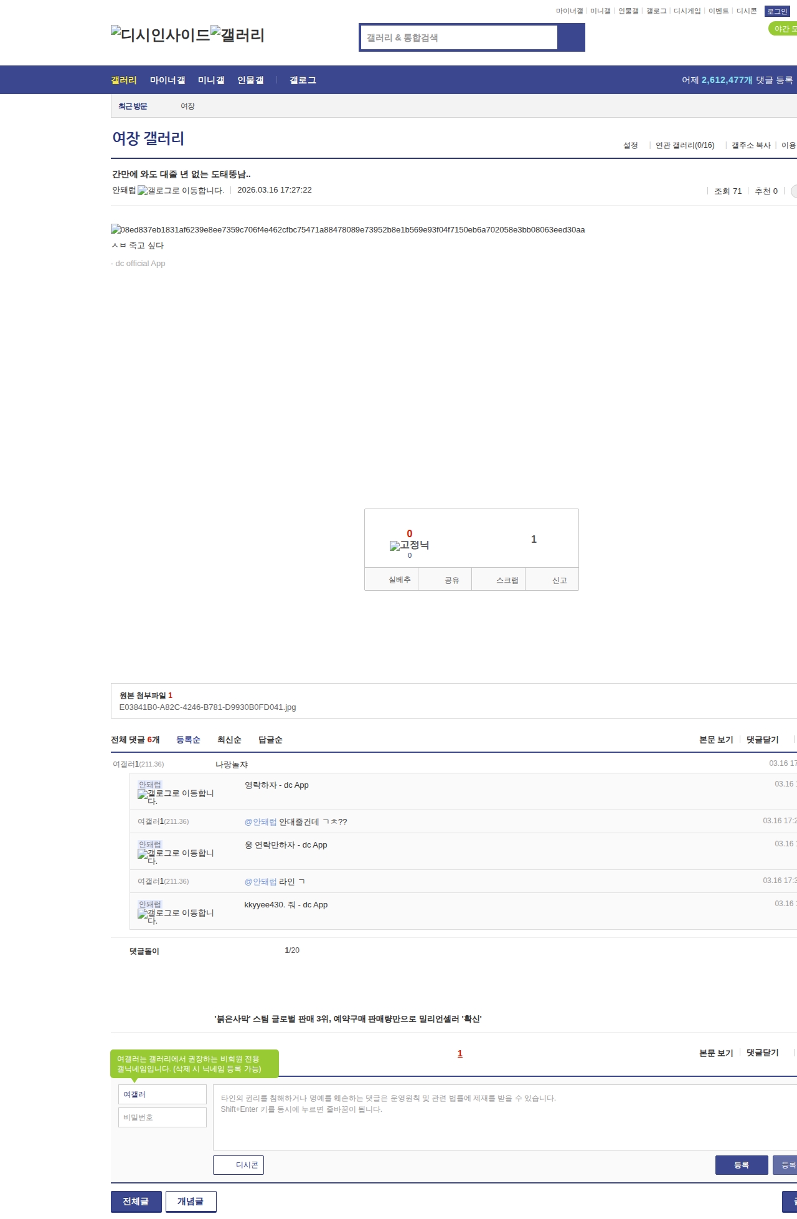The image size is (797, 1219).
Task: Open the '붉은사막' 스팀 글로벌 판매 news link
Action: (x=348, y=1019)
